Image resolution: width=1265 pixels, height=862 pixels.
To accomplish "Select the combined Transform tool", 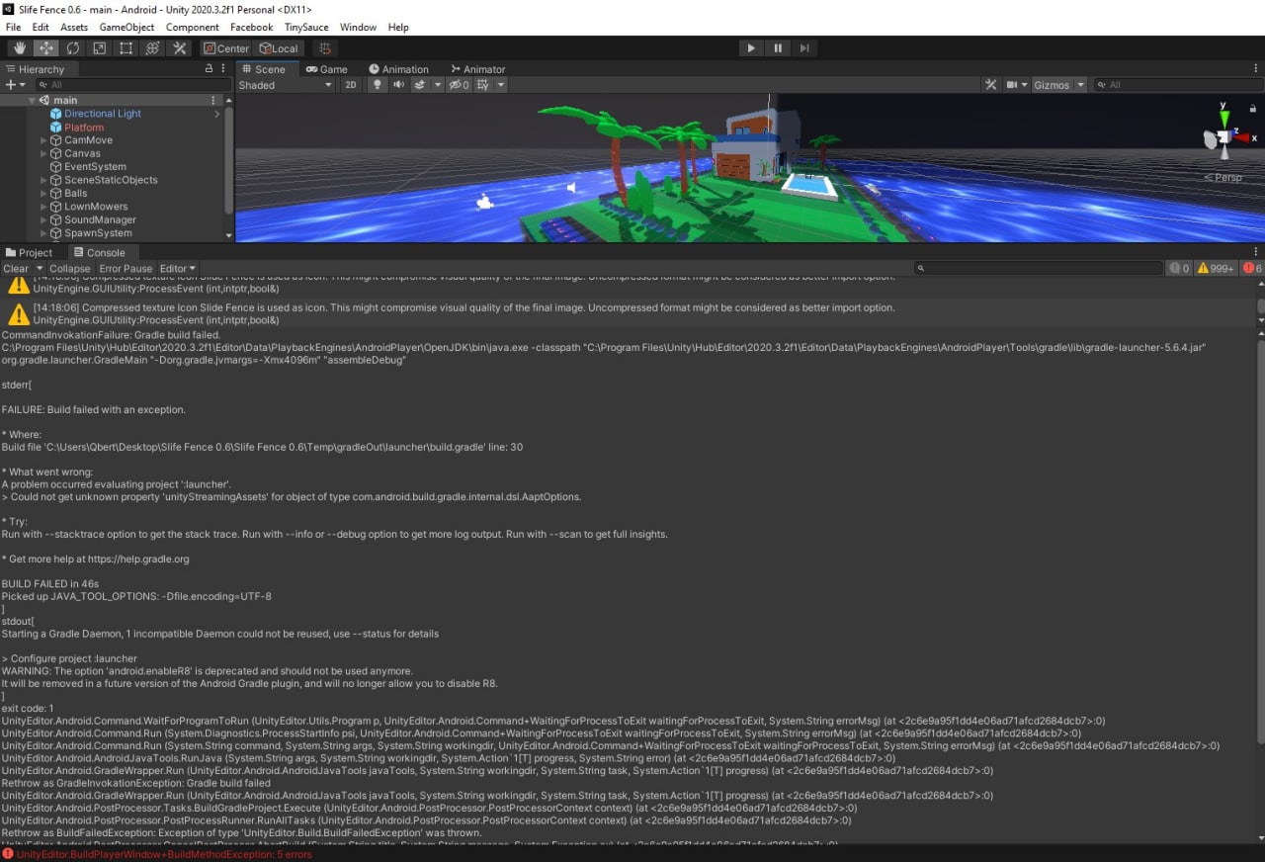I will tap(153, 48).
